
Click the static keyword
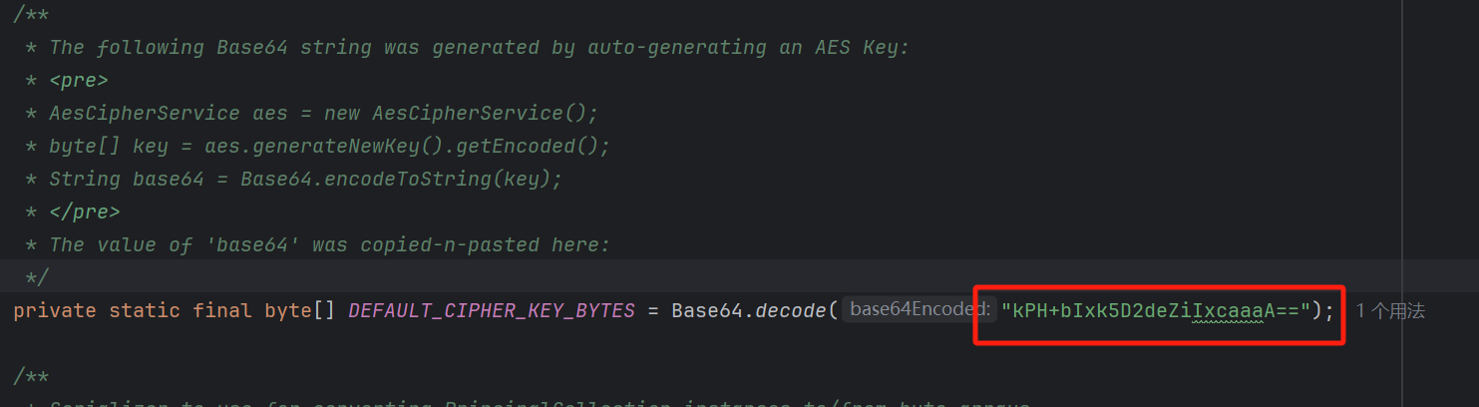pos(144,311)
